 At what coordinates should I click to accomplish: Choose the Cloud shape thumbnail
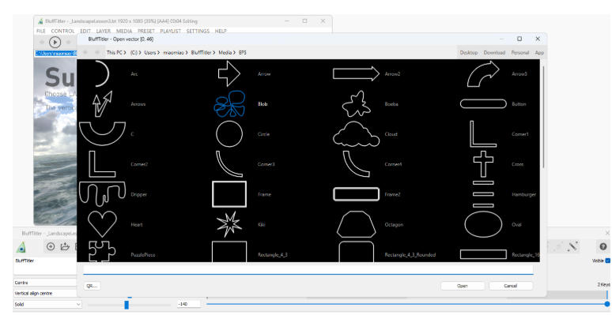tap(356, 133)
